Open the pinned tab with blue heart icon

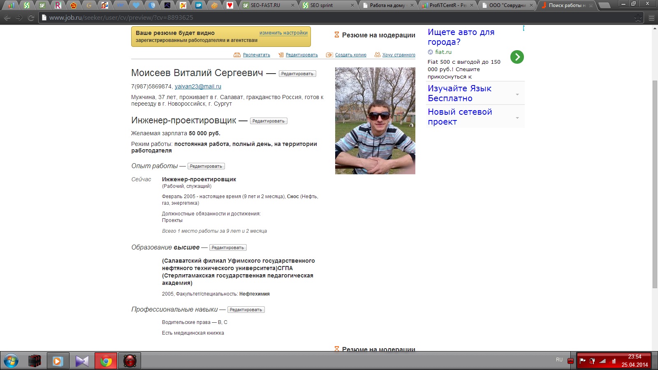[136, 5]
